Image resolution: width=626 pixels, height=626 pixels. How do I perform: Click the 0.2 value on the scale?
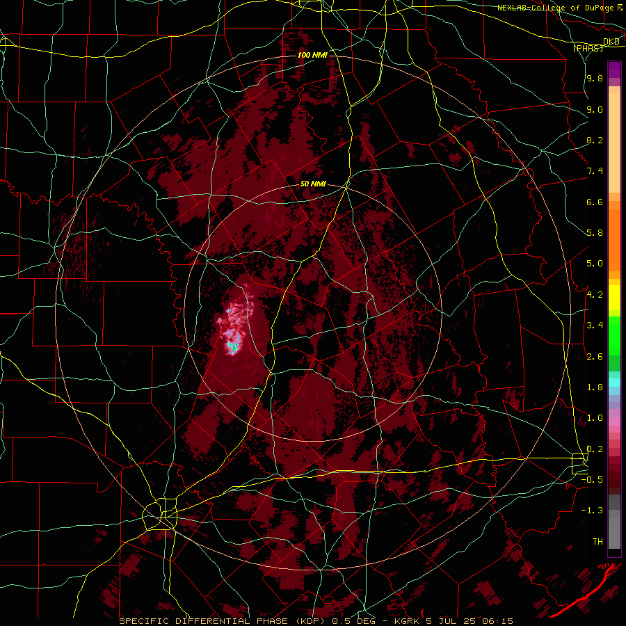[595, 449]
